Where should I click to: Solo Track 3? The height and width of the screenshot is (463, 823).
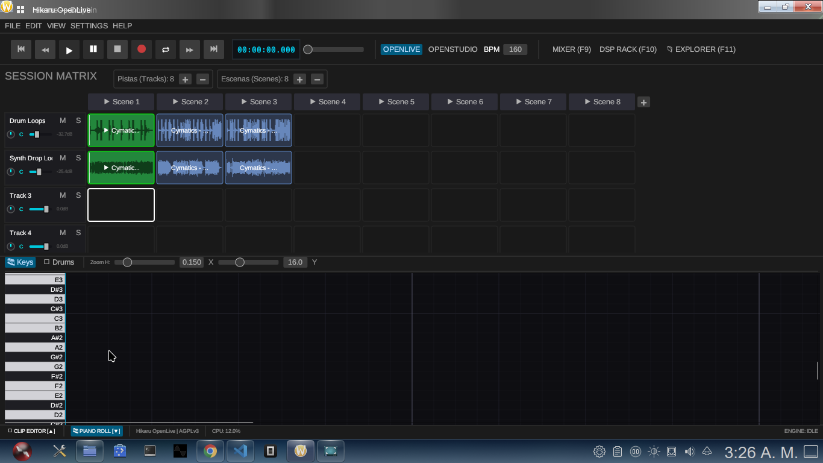click(x=78, y=195)
